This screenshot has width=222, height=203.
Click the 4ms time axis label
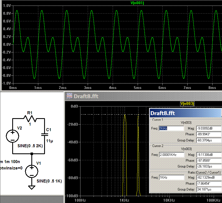coord(113,88)
